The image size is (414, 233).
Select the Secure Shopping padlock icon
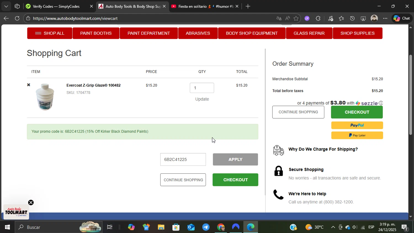click(x=278, y=171)
